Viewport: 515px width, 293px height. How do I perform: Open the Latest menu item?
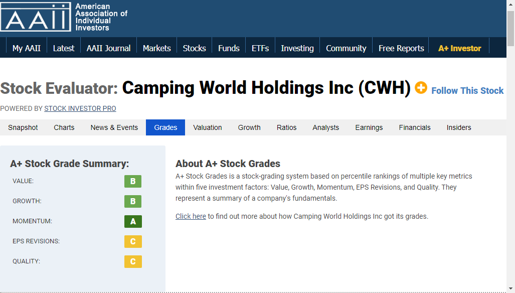pyautogui.click(x=64, y=48)
